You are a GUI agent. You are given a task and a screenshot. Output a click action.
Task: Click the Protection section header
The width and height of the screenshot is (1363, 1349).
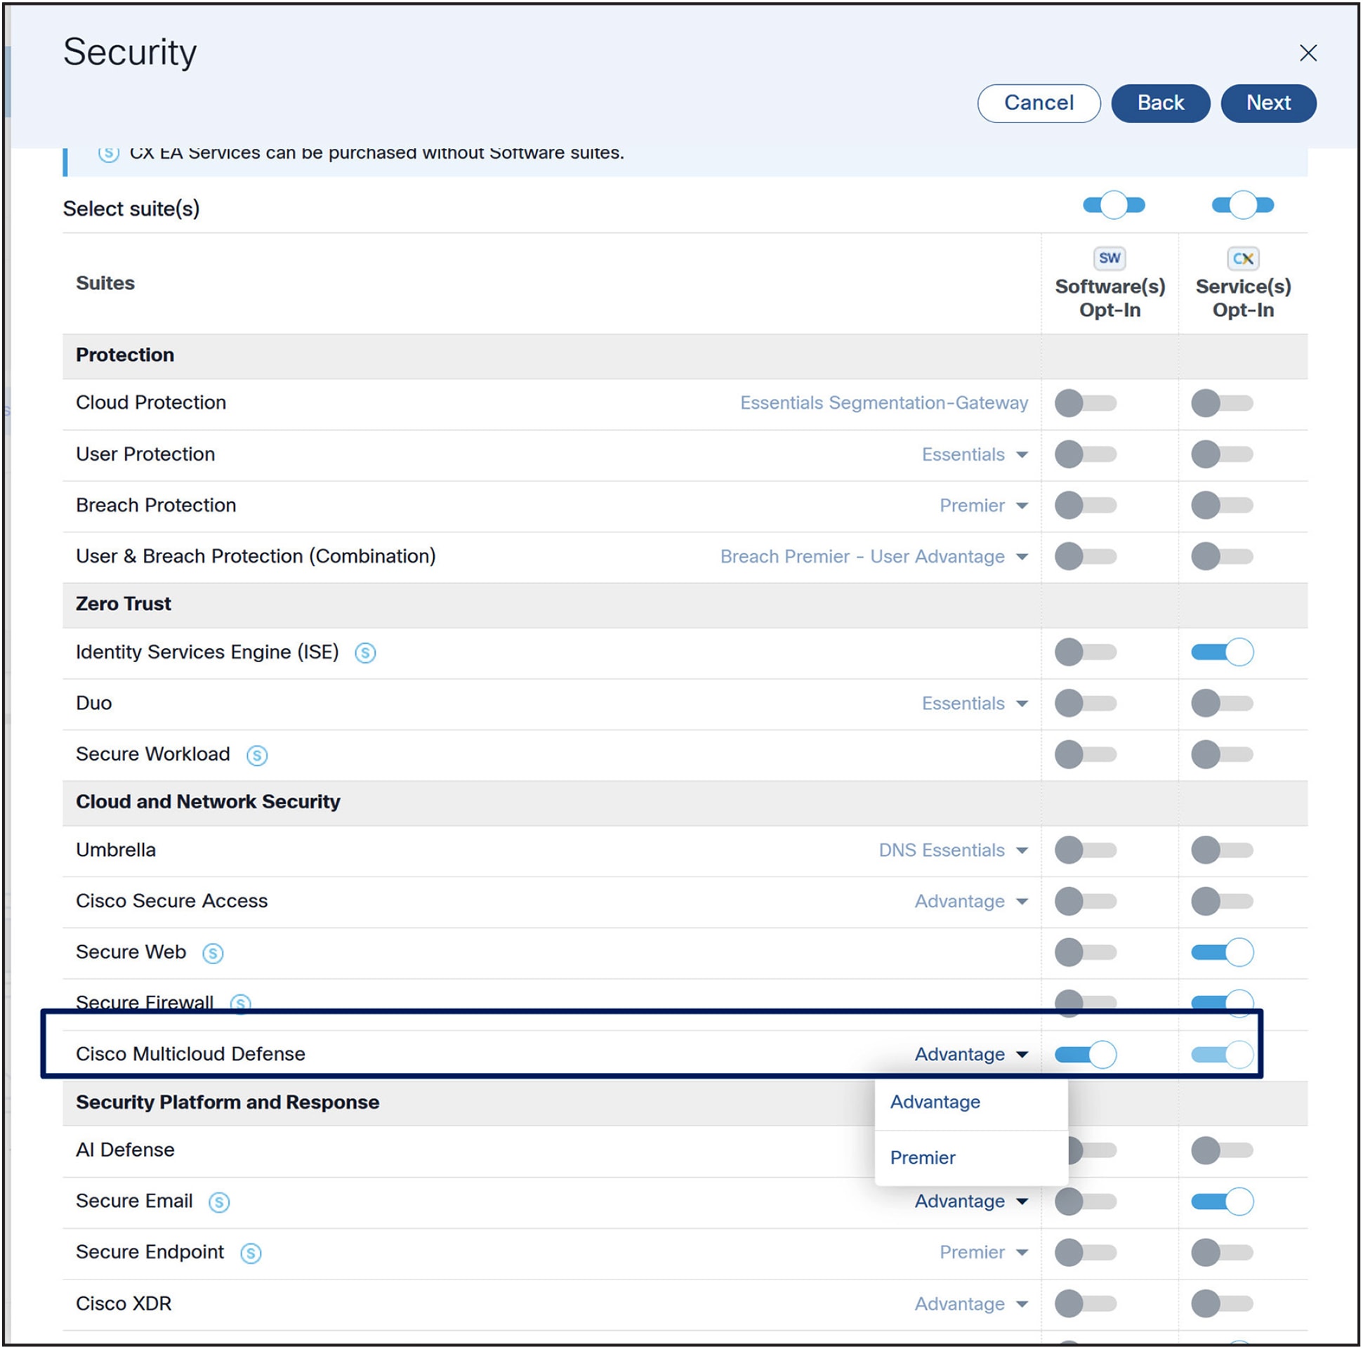pyautogui.click(x=125, y=355)
